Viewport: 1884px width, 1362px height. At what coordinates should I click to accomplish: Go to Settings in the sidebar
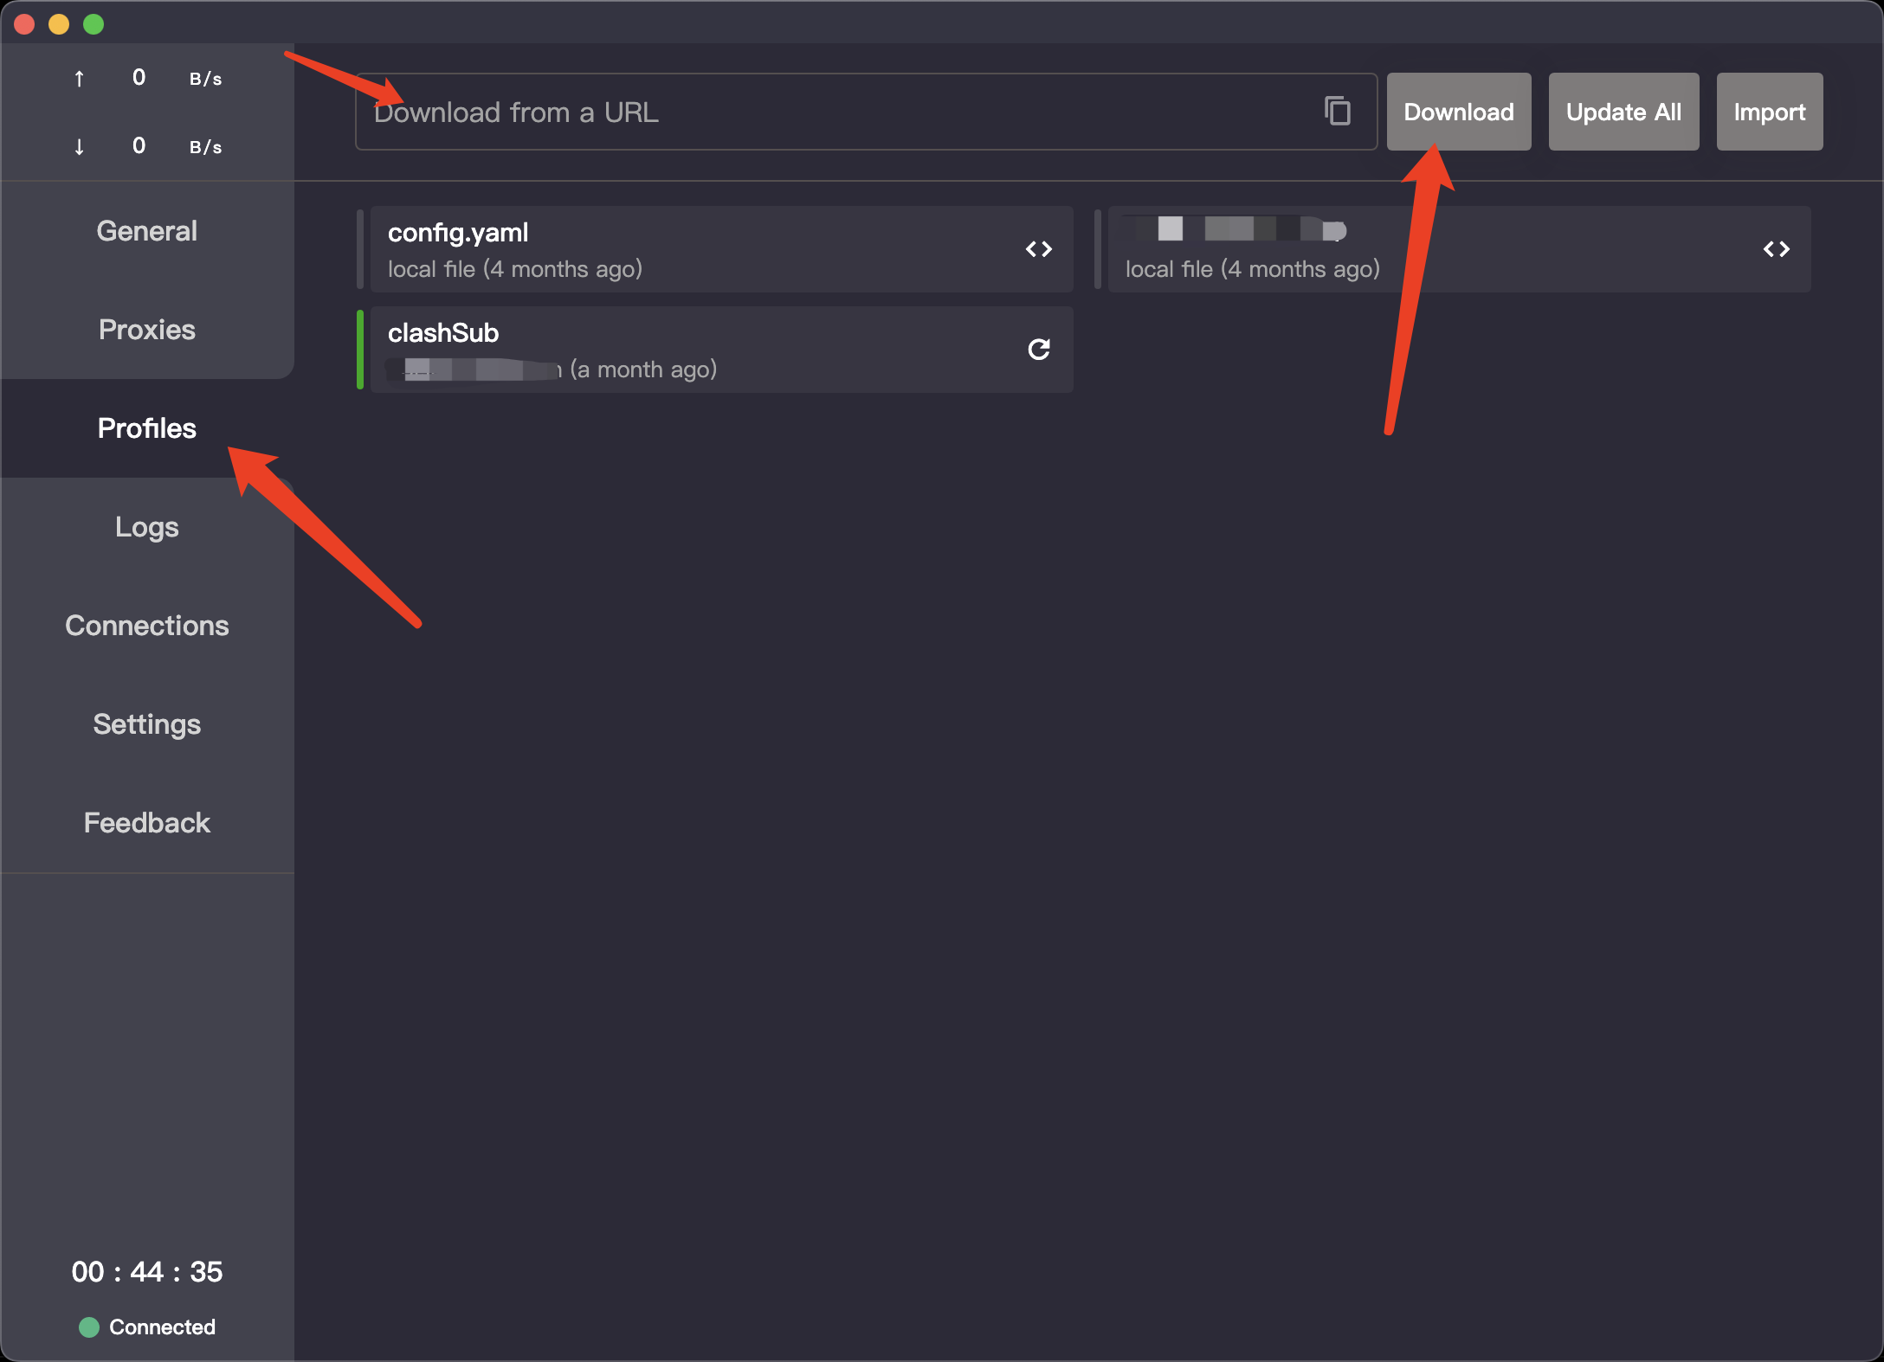147,724
